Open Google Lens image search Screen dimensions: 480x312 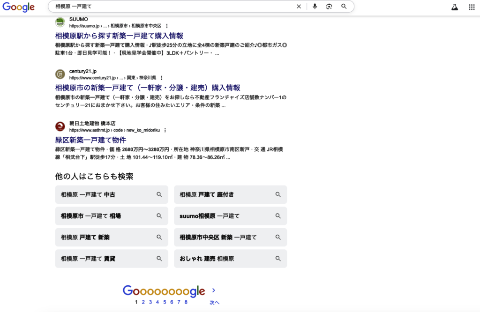(x=329, y=7)
